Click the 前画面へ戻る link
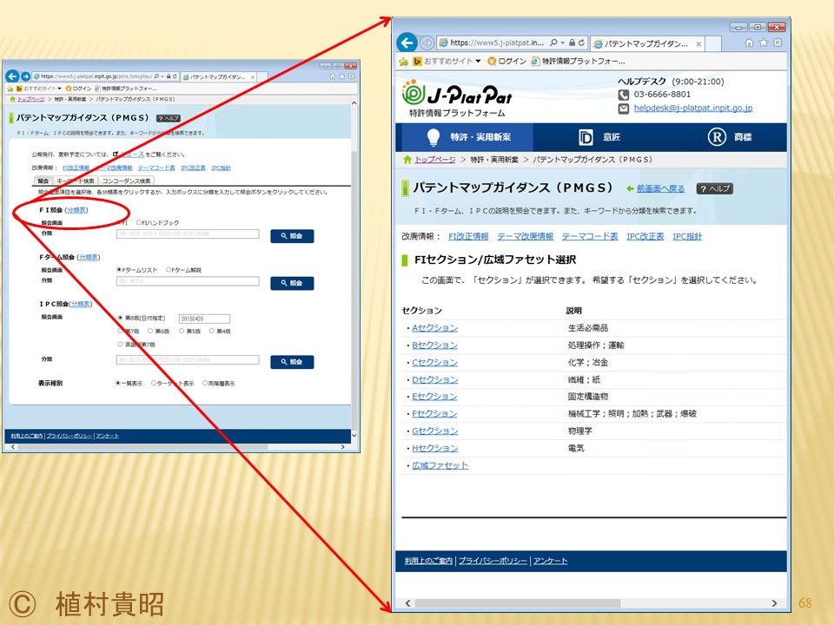Viewport: 834px width, 625px height. [x=660, y=188]
